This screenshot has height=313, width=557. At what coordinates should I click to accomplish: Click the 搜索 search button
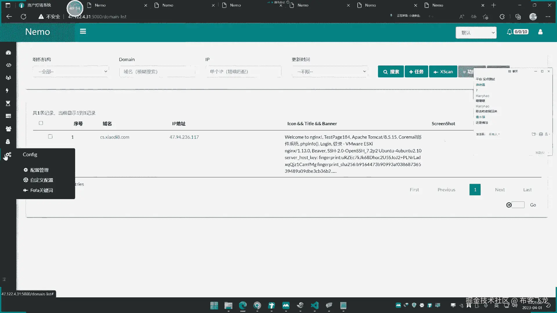[x=391, y=72]
